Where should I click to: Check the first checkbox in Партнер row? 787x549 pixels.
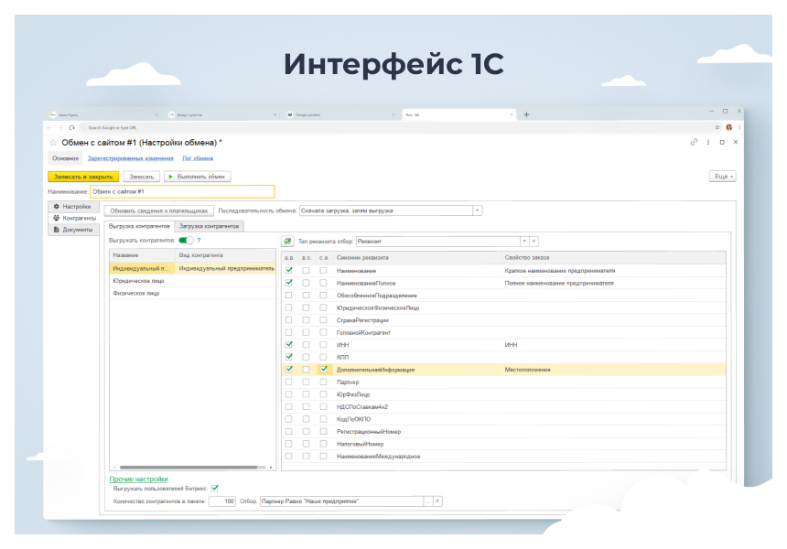[289, 382]
